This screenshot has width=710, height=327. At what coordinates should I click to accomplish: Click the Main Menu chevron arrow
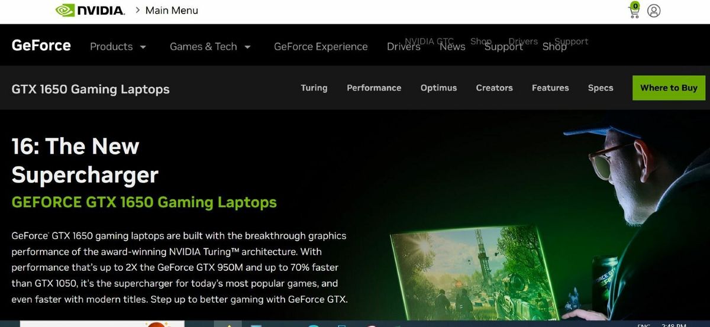tap(137, 10)
